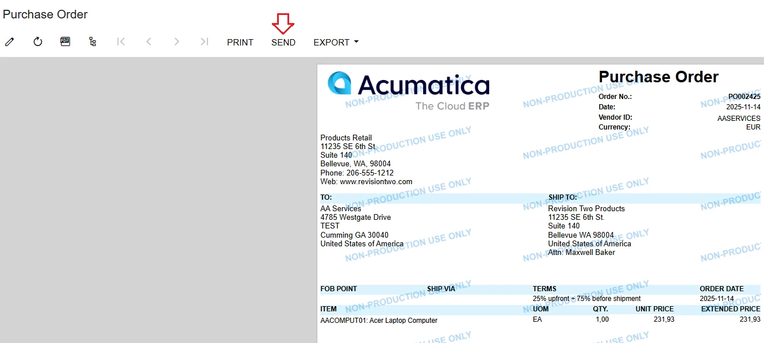
Task: Click the SEND button
Action: (x=283, y=42)
